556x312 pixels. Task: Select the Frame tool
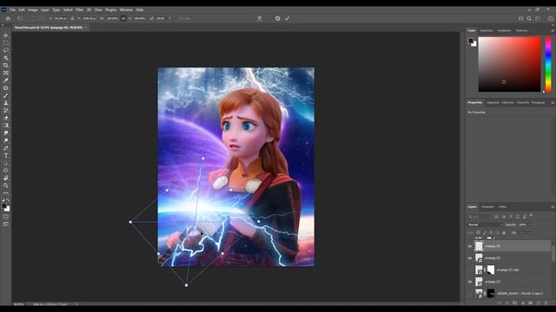click(6, 73)
